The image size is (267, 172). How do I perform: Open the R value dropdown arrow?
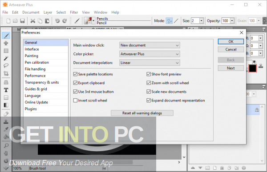pos(260,38)
